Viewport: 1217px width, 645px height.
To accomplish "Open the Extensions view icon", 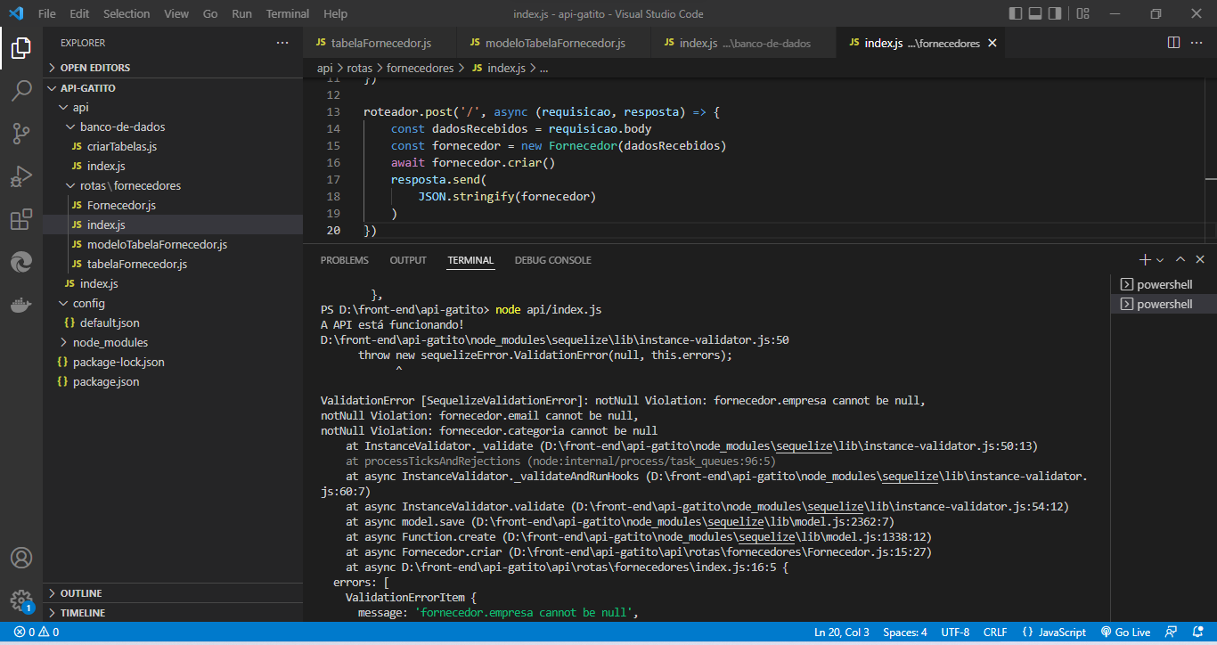I will coord(21,219).
